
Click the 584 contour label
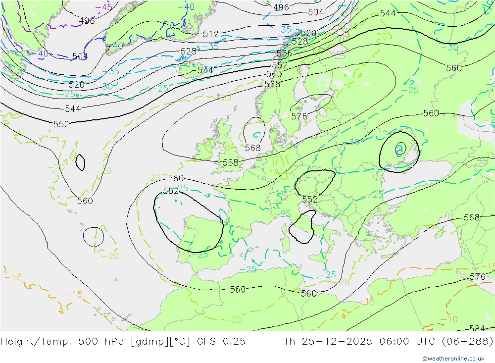point(477,328)
